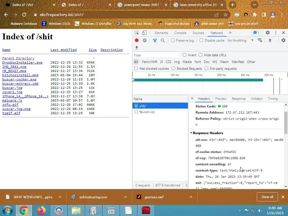
Task: Reload the page
Action: (x=24, y=15)
